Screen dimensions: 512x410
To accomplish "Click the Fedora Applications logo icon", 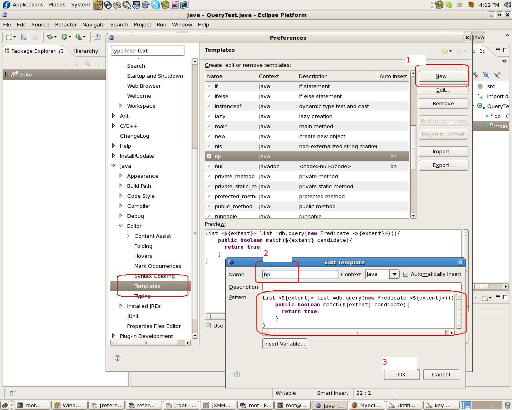I will [6, 5].
